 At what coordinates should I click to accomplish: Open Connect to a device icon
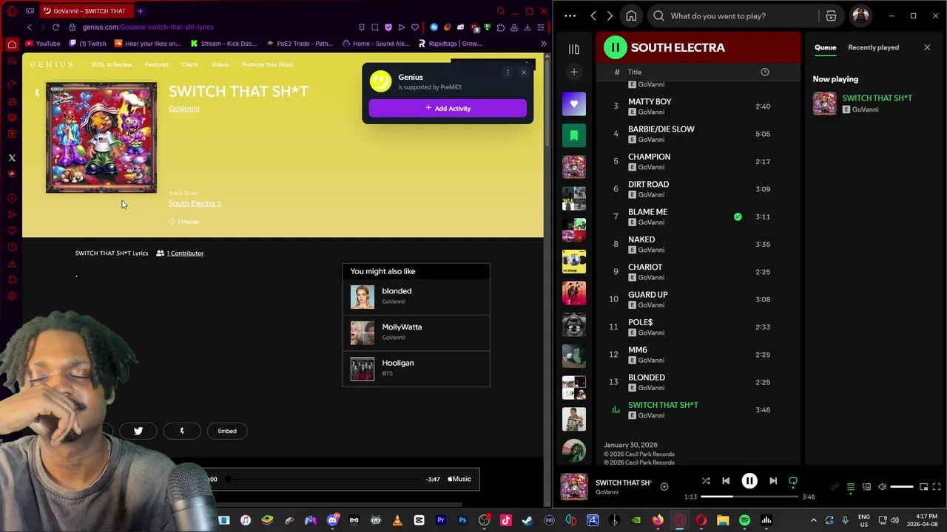pos(866,487)
